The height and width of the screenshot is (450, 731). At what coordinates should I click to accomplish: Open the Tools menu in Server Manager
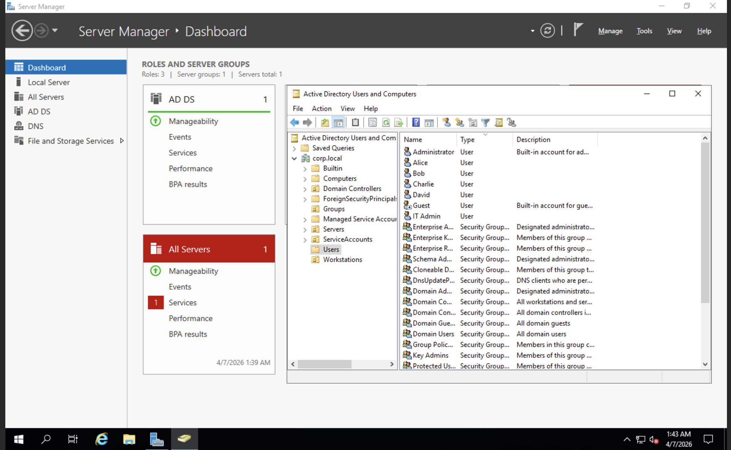click(644, 31)
